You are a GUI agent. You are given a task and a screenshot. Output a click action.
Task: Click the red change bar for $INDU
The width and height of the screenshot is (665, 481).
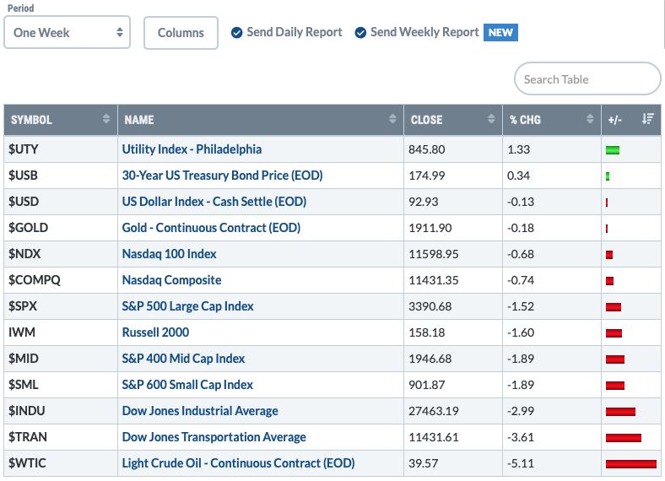click(x=620, y=412)
